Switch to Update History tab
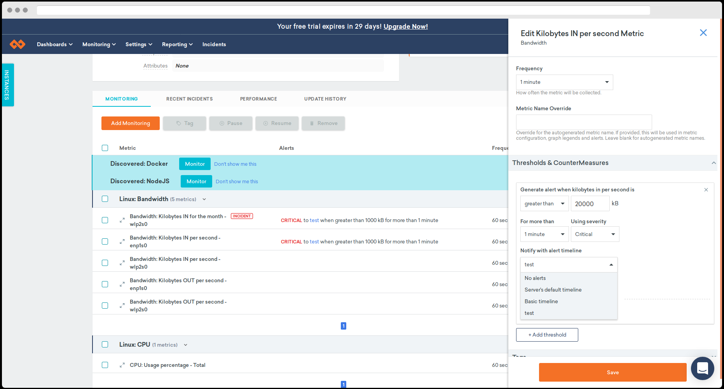Image resolution: width=724 pixels, height=389 pixels. (325, 99)
